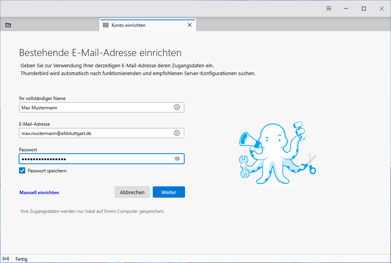Screen dimensions: 391x263
Task: Select the Konto einrichten tab
Action: pyautogui.click(x=140, y=25)
